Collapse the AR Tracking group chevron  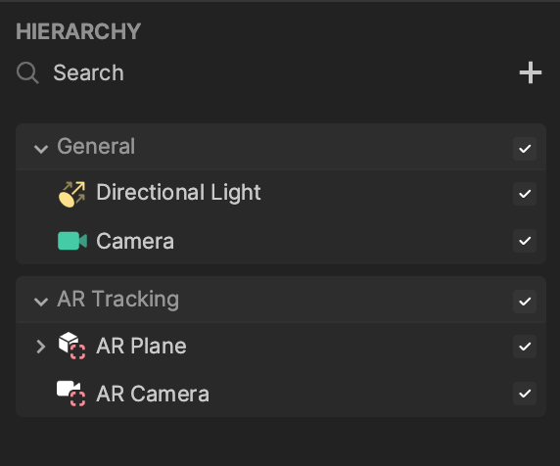[41, 302]
